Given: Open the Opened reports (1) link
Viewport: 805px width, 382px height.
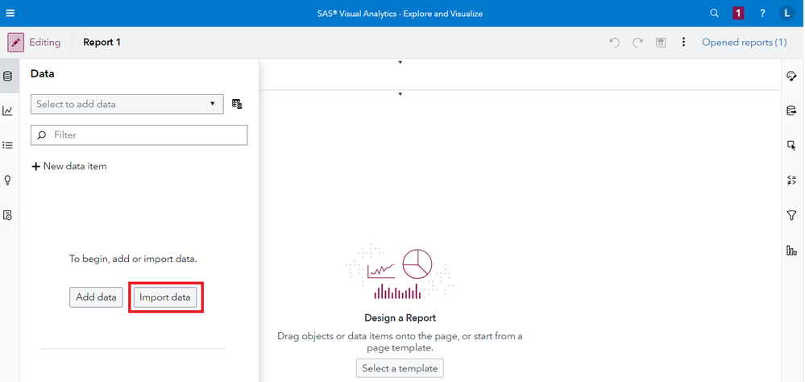Looking at the screenshot, I should (x=744, y=43).
